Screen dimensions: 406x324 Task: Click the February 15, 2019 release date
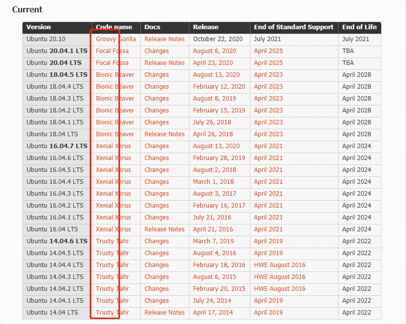219,110
